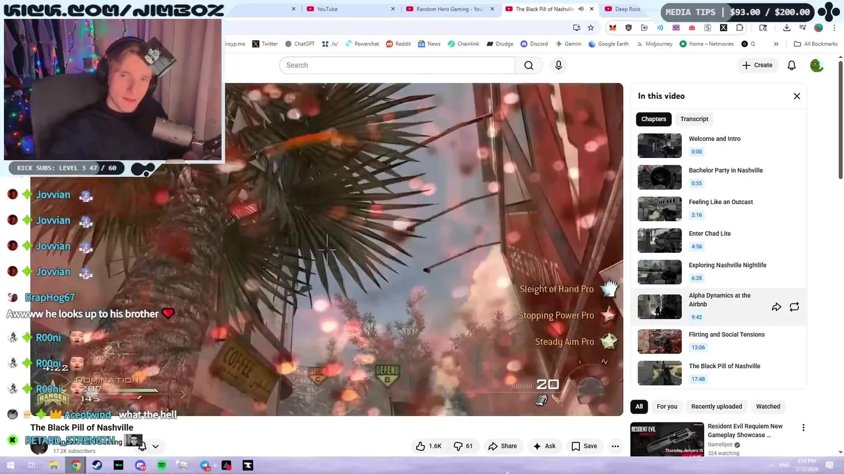Open the Drudge bookmark
This screenshot has width=844, height=474.
tap(500, 44)
